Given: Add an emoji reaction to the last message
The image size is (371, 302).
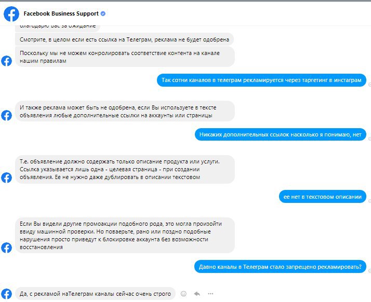Looking at the screenshot, I should click(183, 294).
